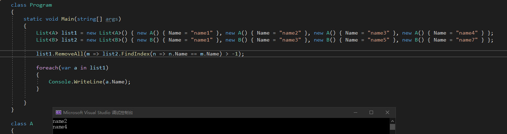Click the name4 output line in console

[x=60, y=127]
